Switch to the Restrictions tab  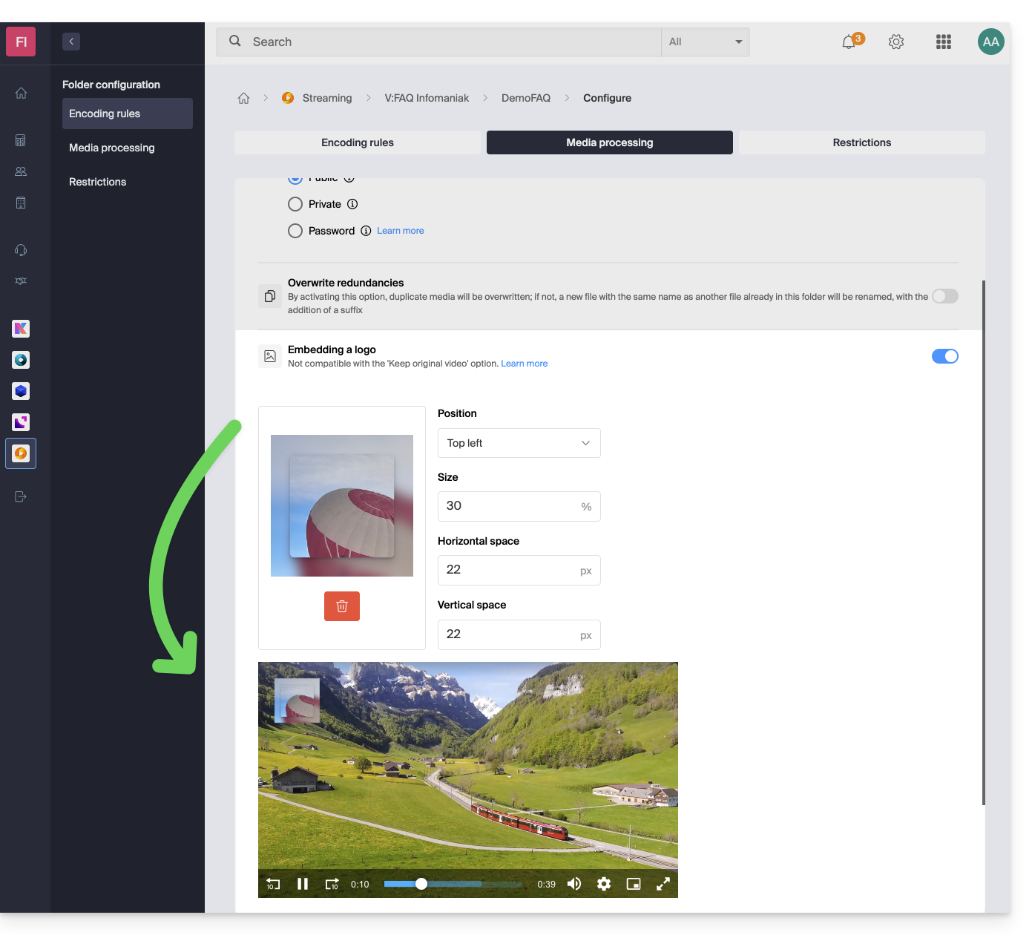click(x=861, y=142)
